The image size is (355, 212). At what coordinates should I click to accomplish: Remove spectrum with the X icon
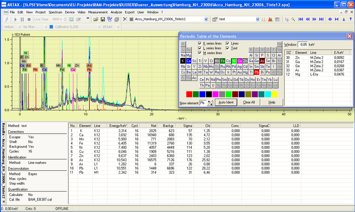coord(125,19)
